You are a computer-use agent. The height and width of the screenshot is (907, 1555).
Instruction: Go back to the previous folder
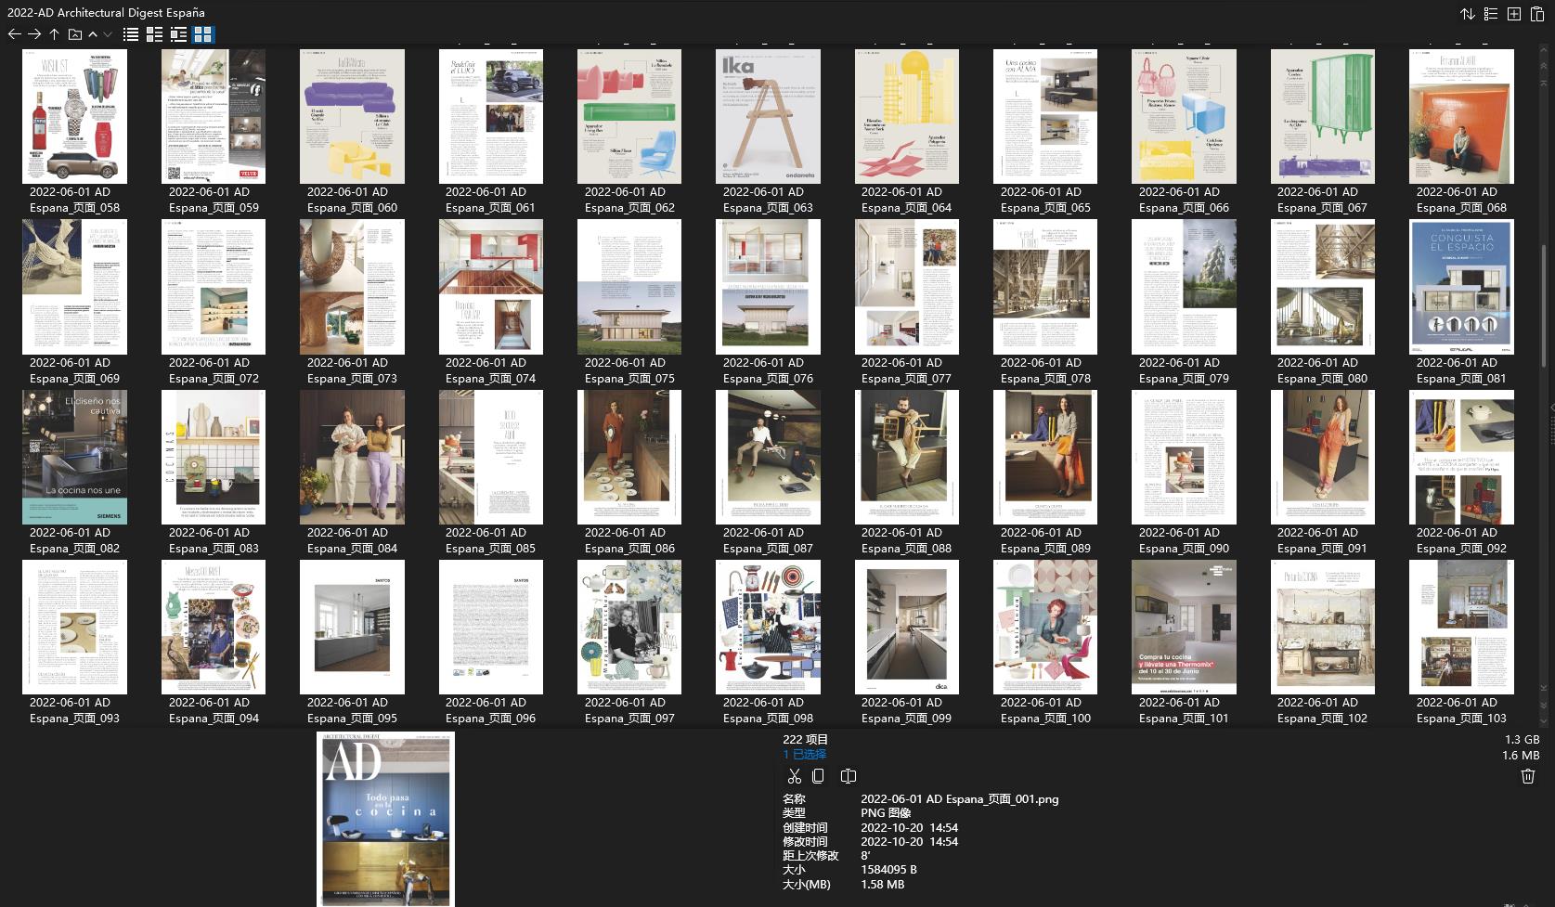pyautogui.click(x=14, y=34)
